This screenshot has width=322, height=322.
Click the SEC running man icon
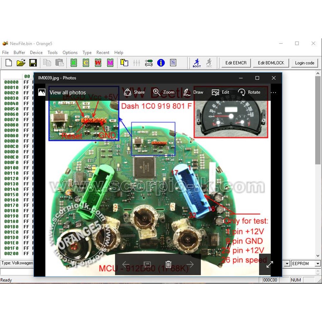click(x=209, y=63)
